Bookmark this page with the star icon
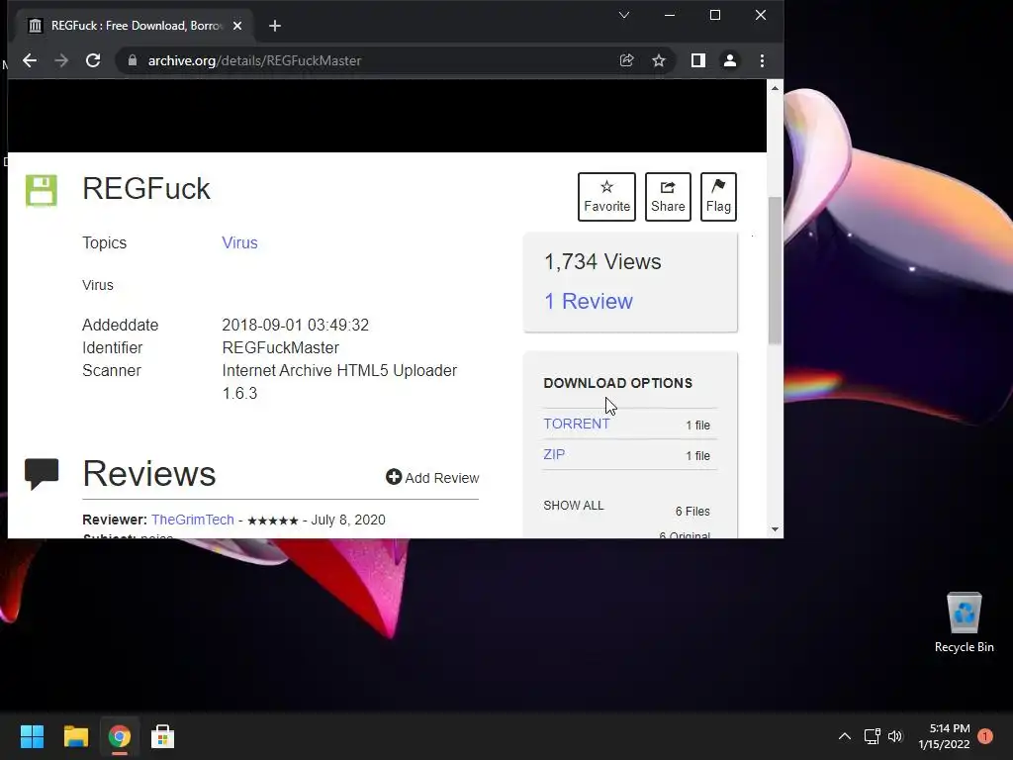Viewport: 1013px width, 760px height. pos(658,60)
